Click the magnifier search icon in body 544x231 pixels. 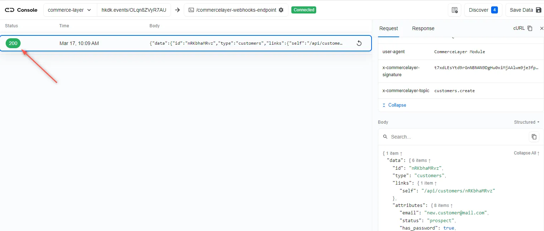coord(385,137)
